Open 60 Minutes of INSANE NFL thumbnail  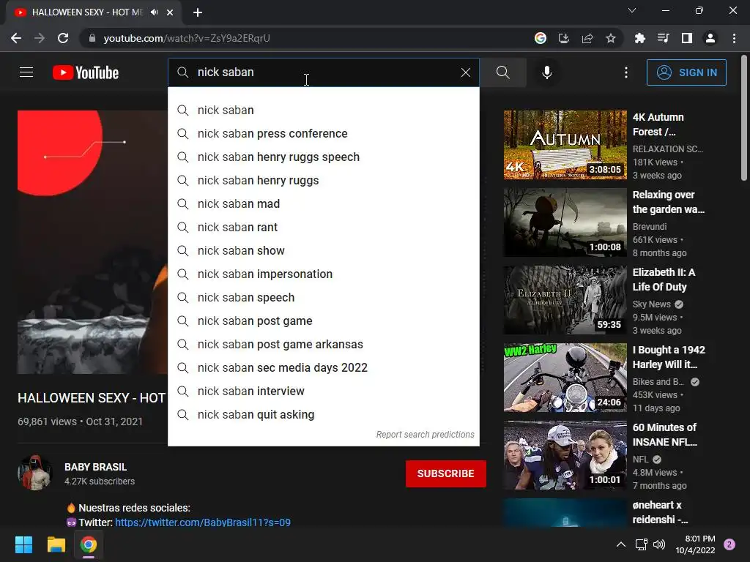pyautogui.click(x=565, y=455)
